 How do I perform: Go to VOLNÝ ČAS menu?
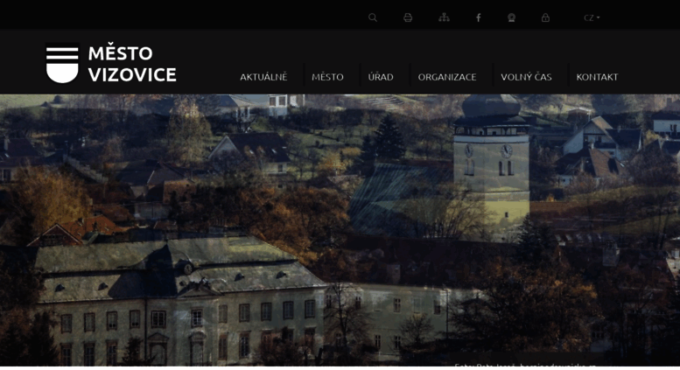coord(526,77)
